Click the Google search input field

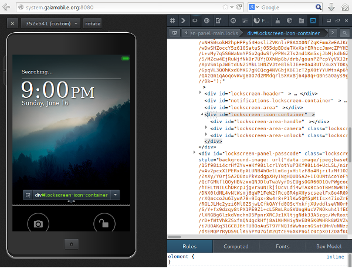287,7
